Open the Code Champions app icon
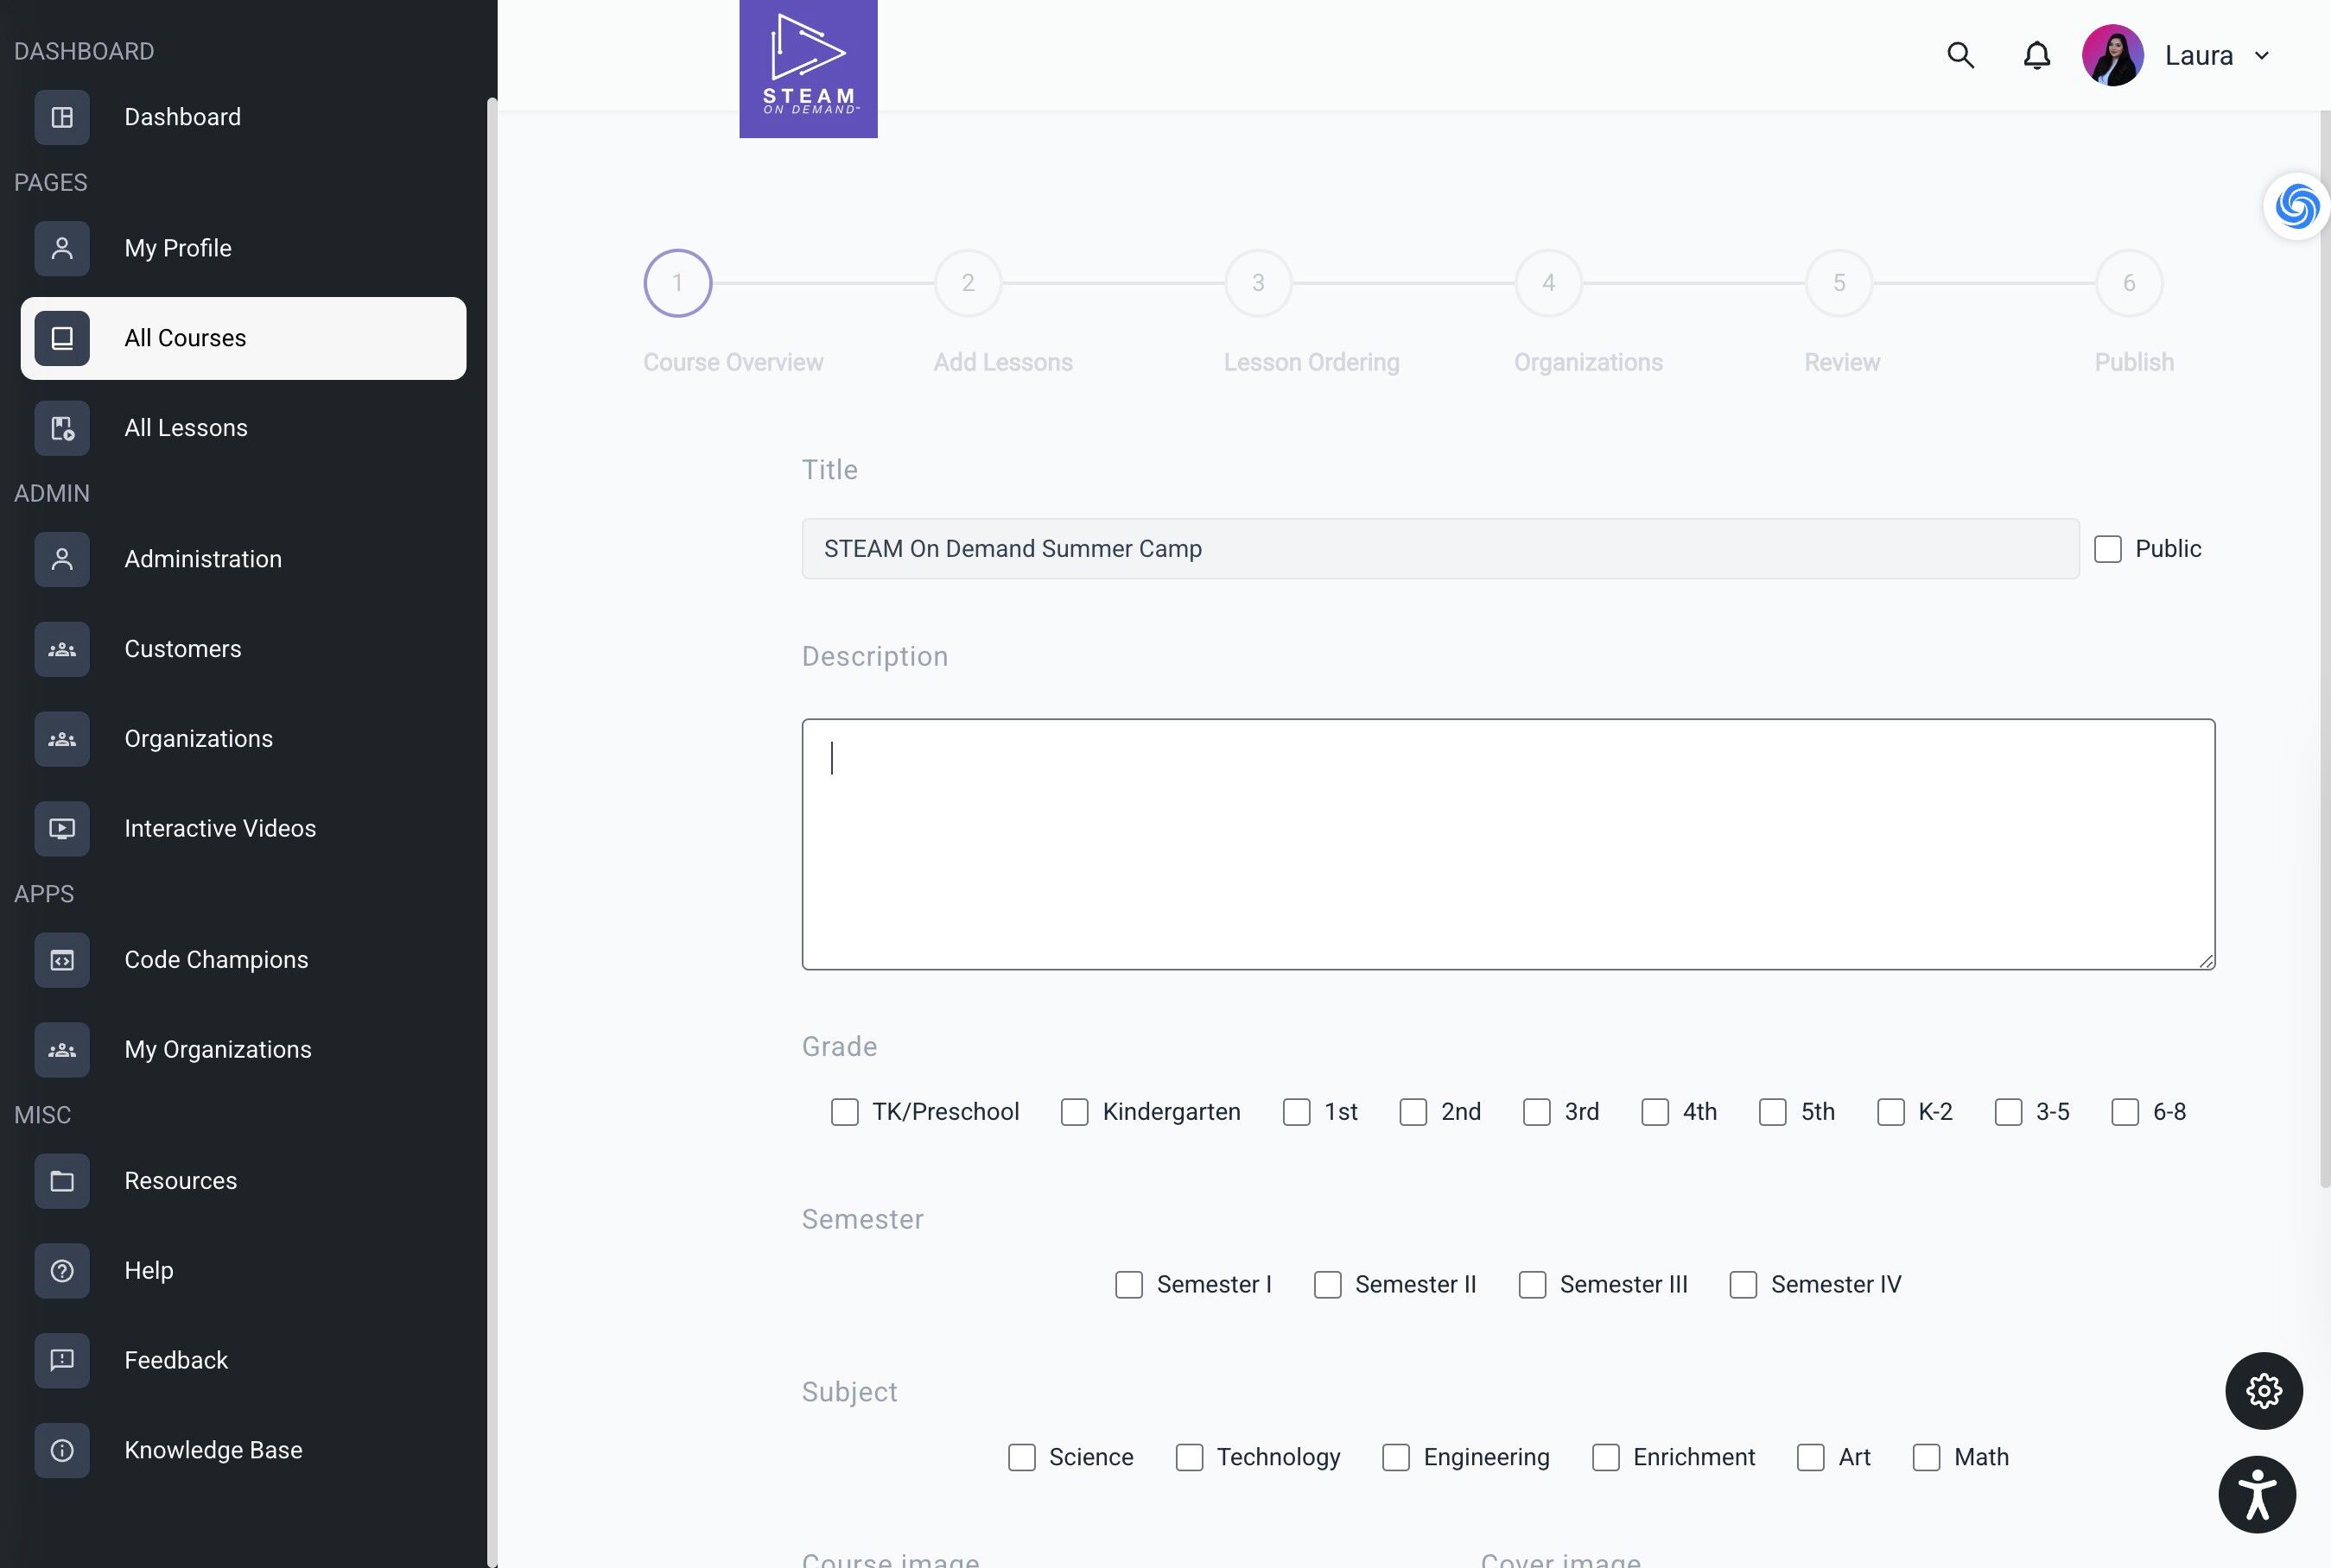This screenshot has height=1568, width=2331. (62, 959)
